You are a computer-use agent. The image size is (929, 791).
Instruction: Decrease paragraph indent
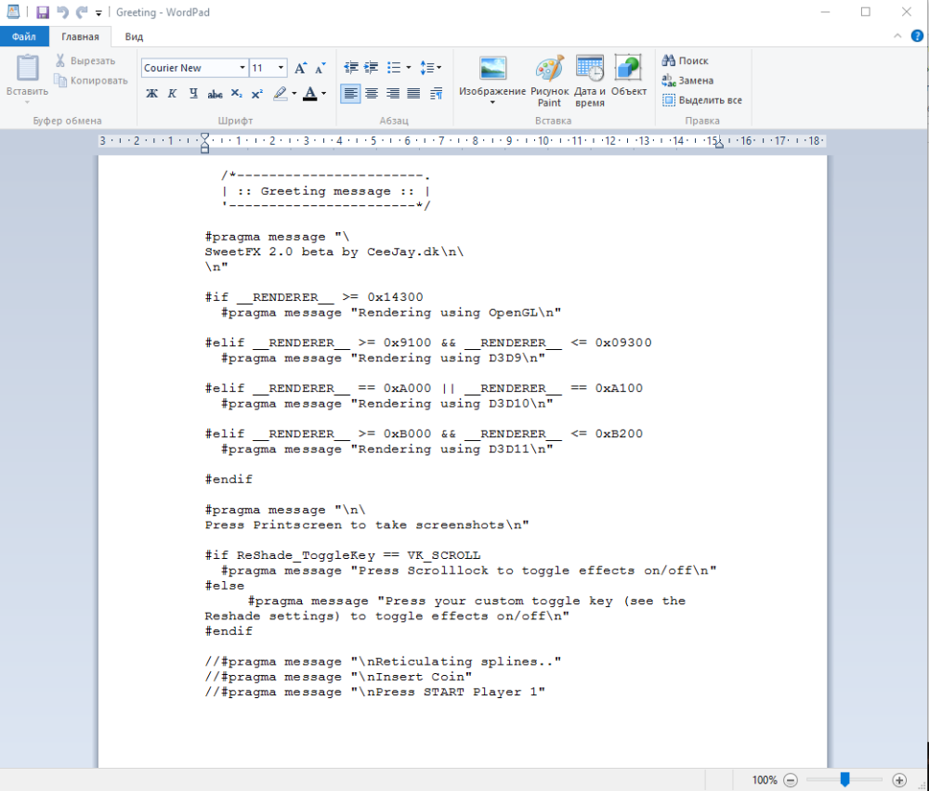click(351, 68)
